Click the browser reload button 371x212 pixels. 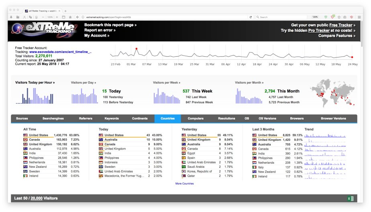[251, 17]
